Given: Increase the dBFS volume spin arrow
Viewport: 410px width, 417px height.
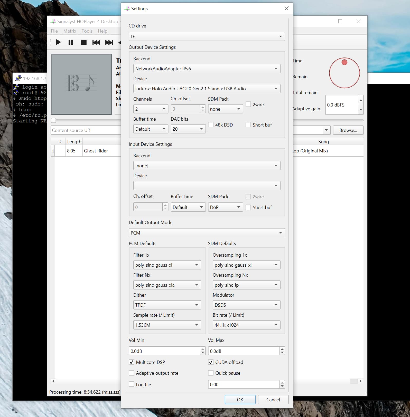Looking at the screenshot, I should click(361, 100).
